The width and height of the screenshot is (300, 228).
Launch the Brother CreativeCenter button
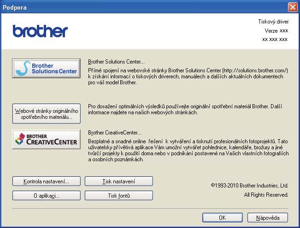[x=46, y=139]
